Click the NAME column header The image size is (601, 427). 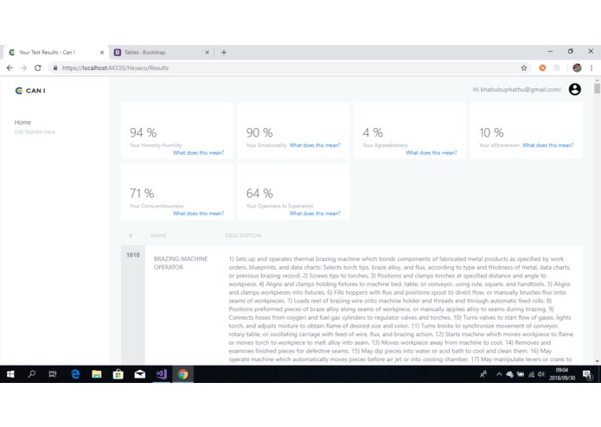158,235
